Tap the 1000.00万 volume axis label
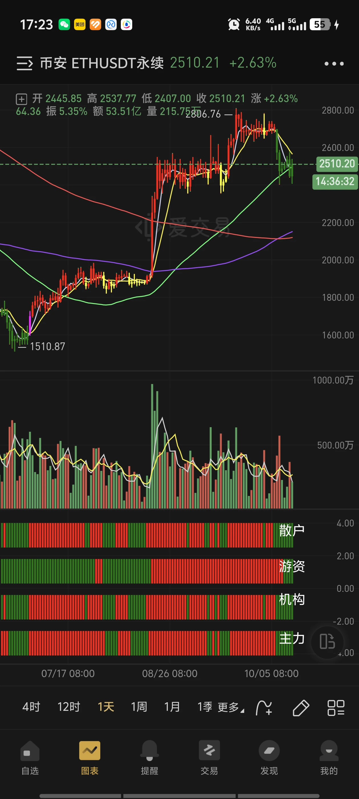359x799 pixels. pyautogui.click(x=333, y=380)
